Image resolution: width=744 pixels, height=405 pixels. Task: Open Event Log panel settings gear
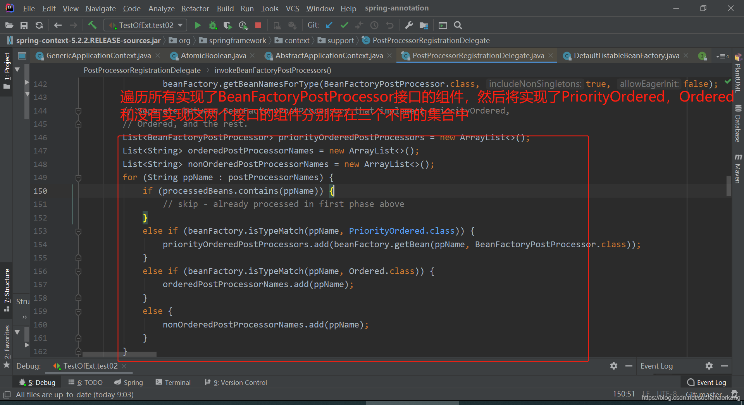pos(709,366)
